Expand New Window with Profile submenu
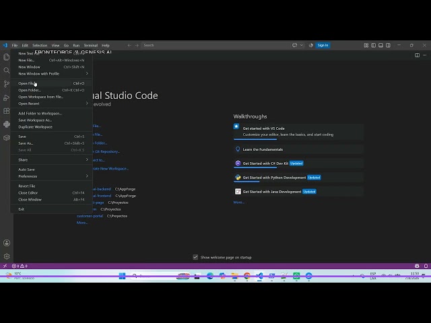 51,73
